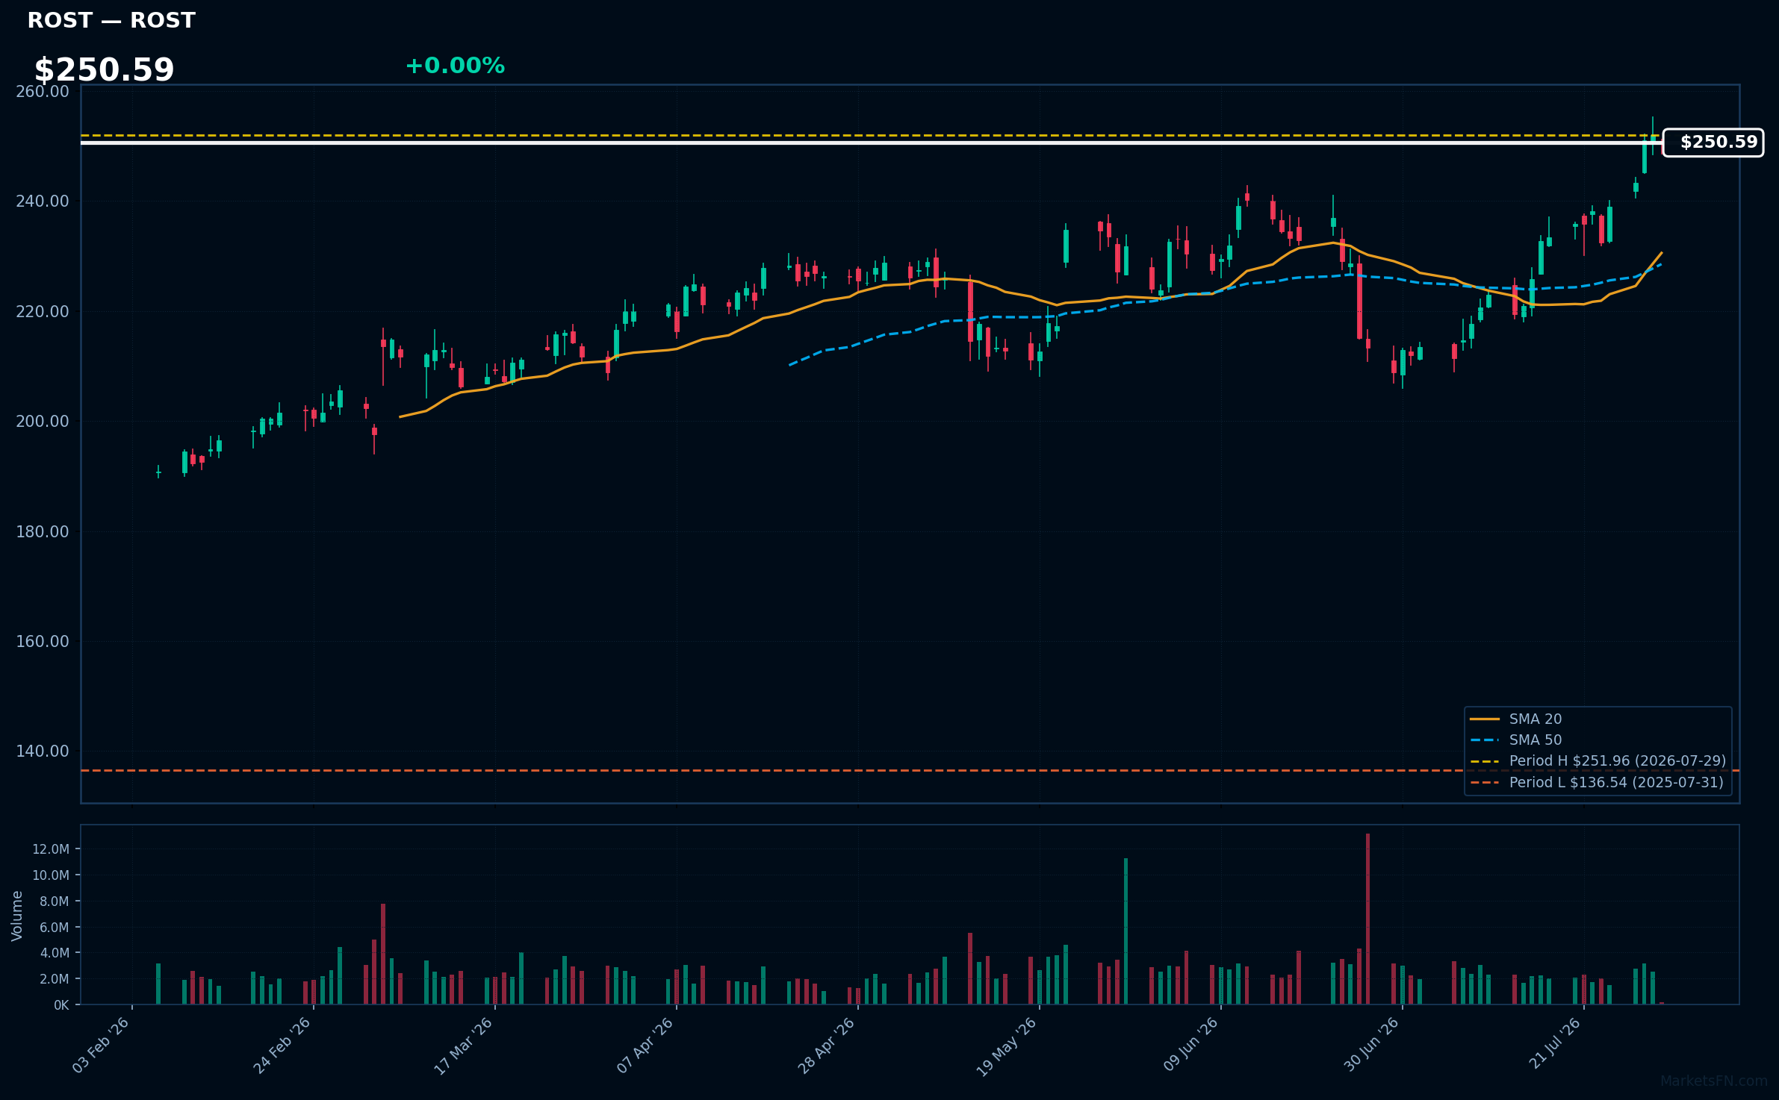Click the 03 Feb '26 date label
1779x1100 pixels.
click(x=102, y=1045)
